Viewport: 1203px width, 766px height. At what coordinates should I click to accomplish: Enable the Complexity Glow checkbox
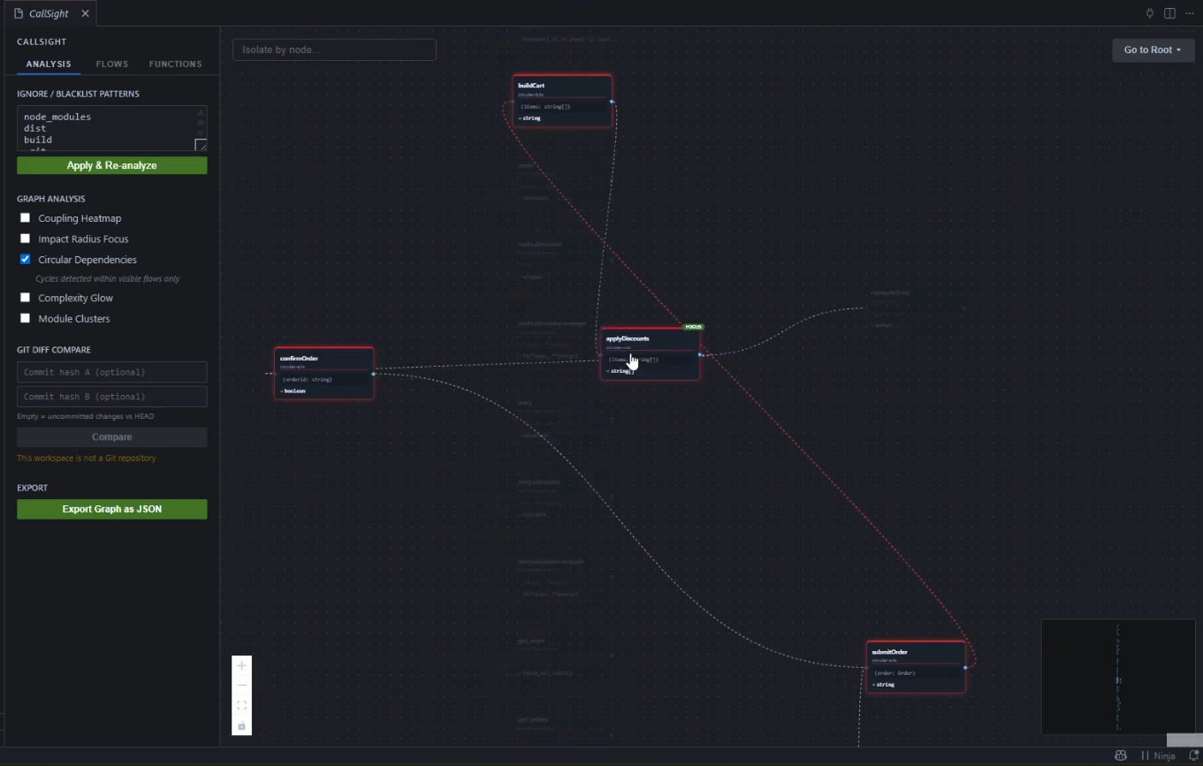tap(25, 298)
